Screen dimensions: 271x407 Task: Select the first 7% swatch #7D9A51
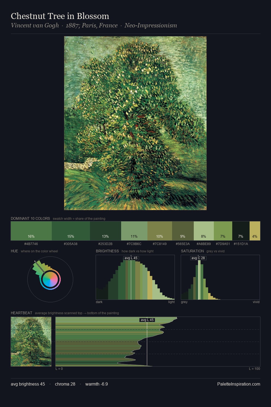point(223,231)
